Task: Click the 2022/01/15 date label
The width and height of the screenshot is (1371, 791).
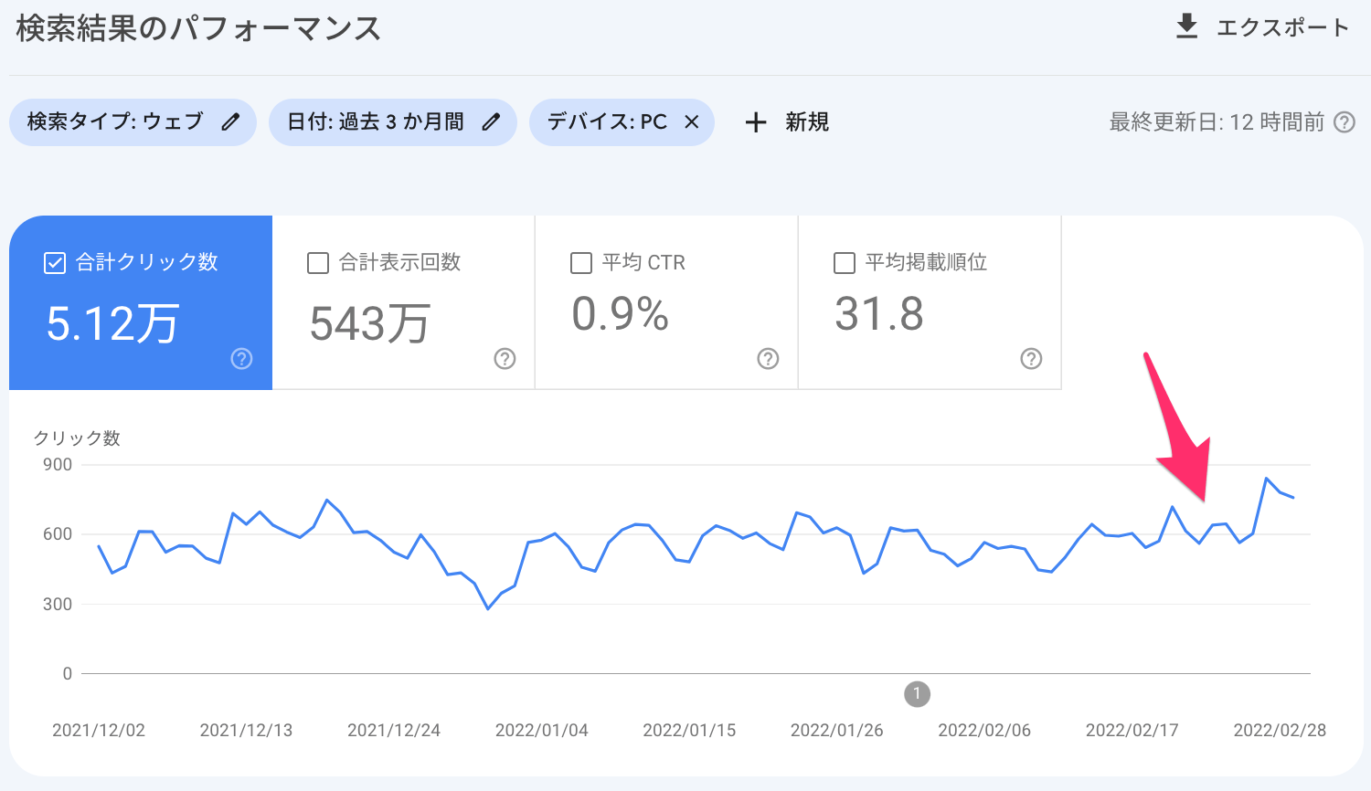Action: [x=689, y=731]
